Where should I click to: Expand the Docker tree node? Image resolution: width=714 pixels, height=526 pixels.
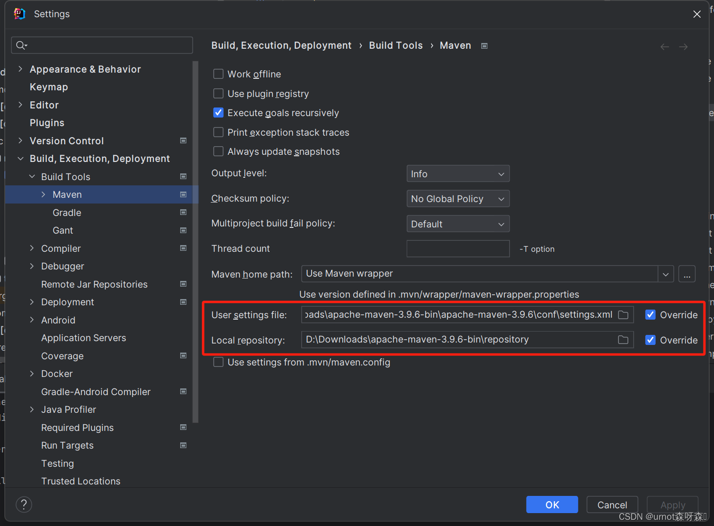pyautogui.click(x=32, y=374)
